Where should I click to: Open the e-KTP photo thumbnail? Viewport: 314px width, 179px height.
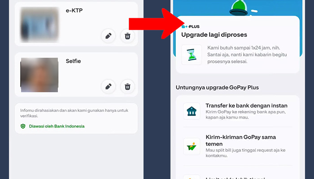tap(39, 24)
